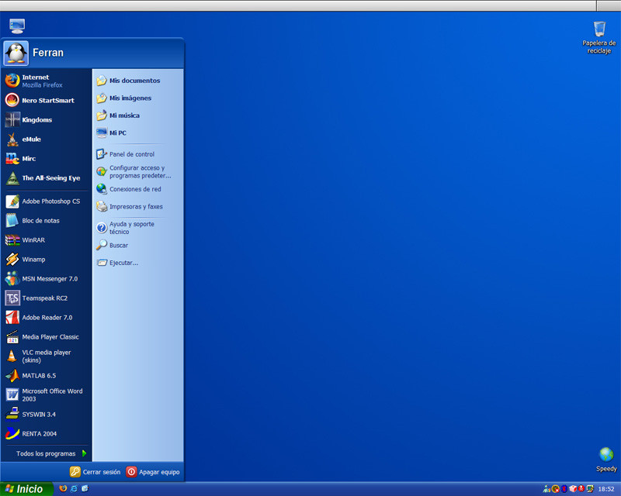Click the Inicio start button
This screenshot has width=621, height=496.
(x=26, y=489)
